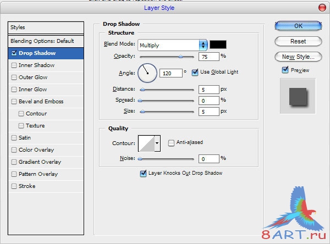Tick the Contour sub-option checkbox in styles list
The width and height of the screenshot is (330, 244).
pyautogui.click(x=21, y=114)
